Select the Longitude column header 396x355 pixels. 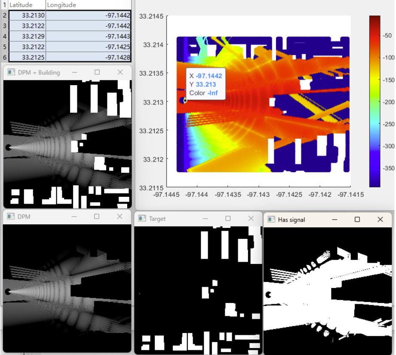[88, 5]
